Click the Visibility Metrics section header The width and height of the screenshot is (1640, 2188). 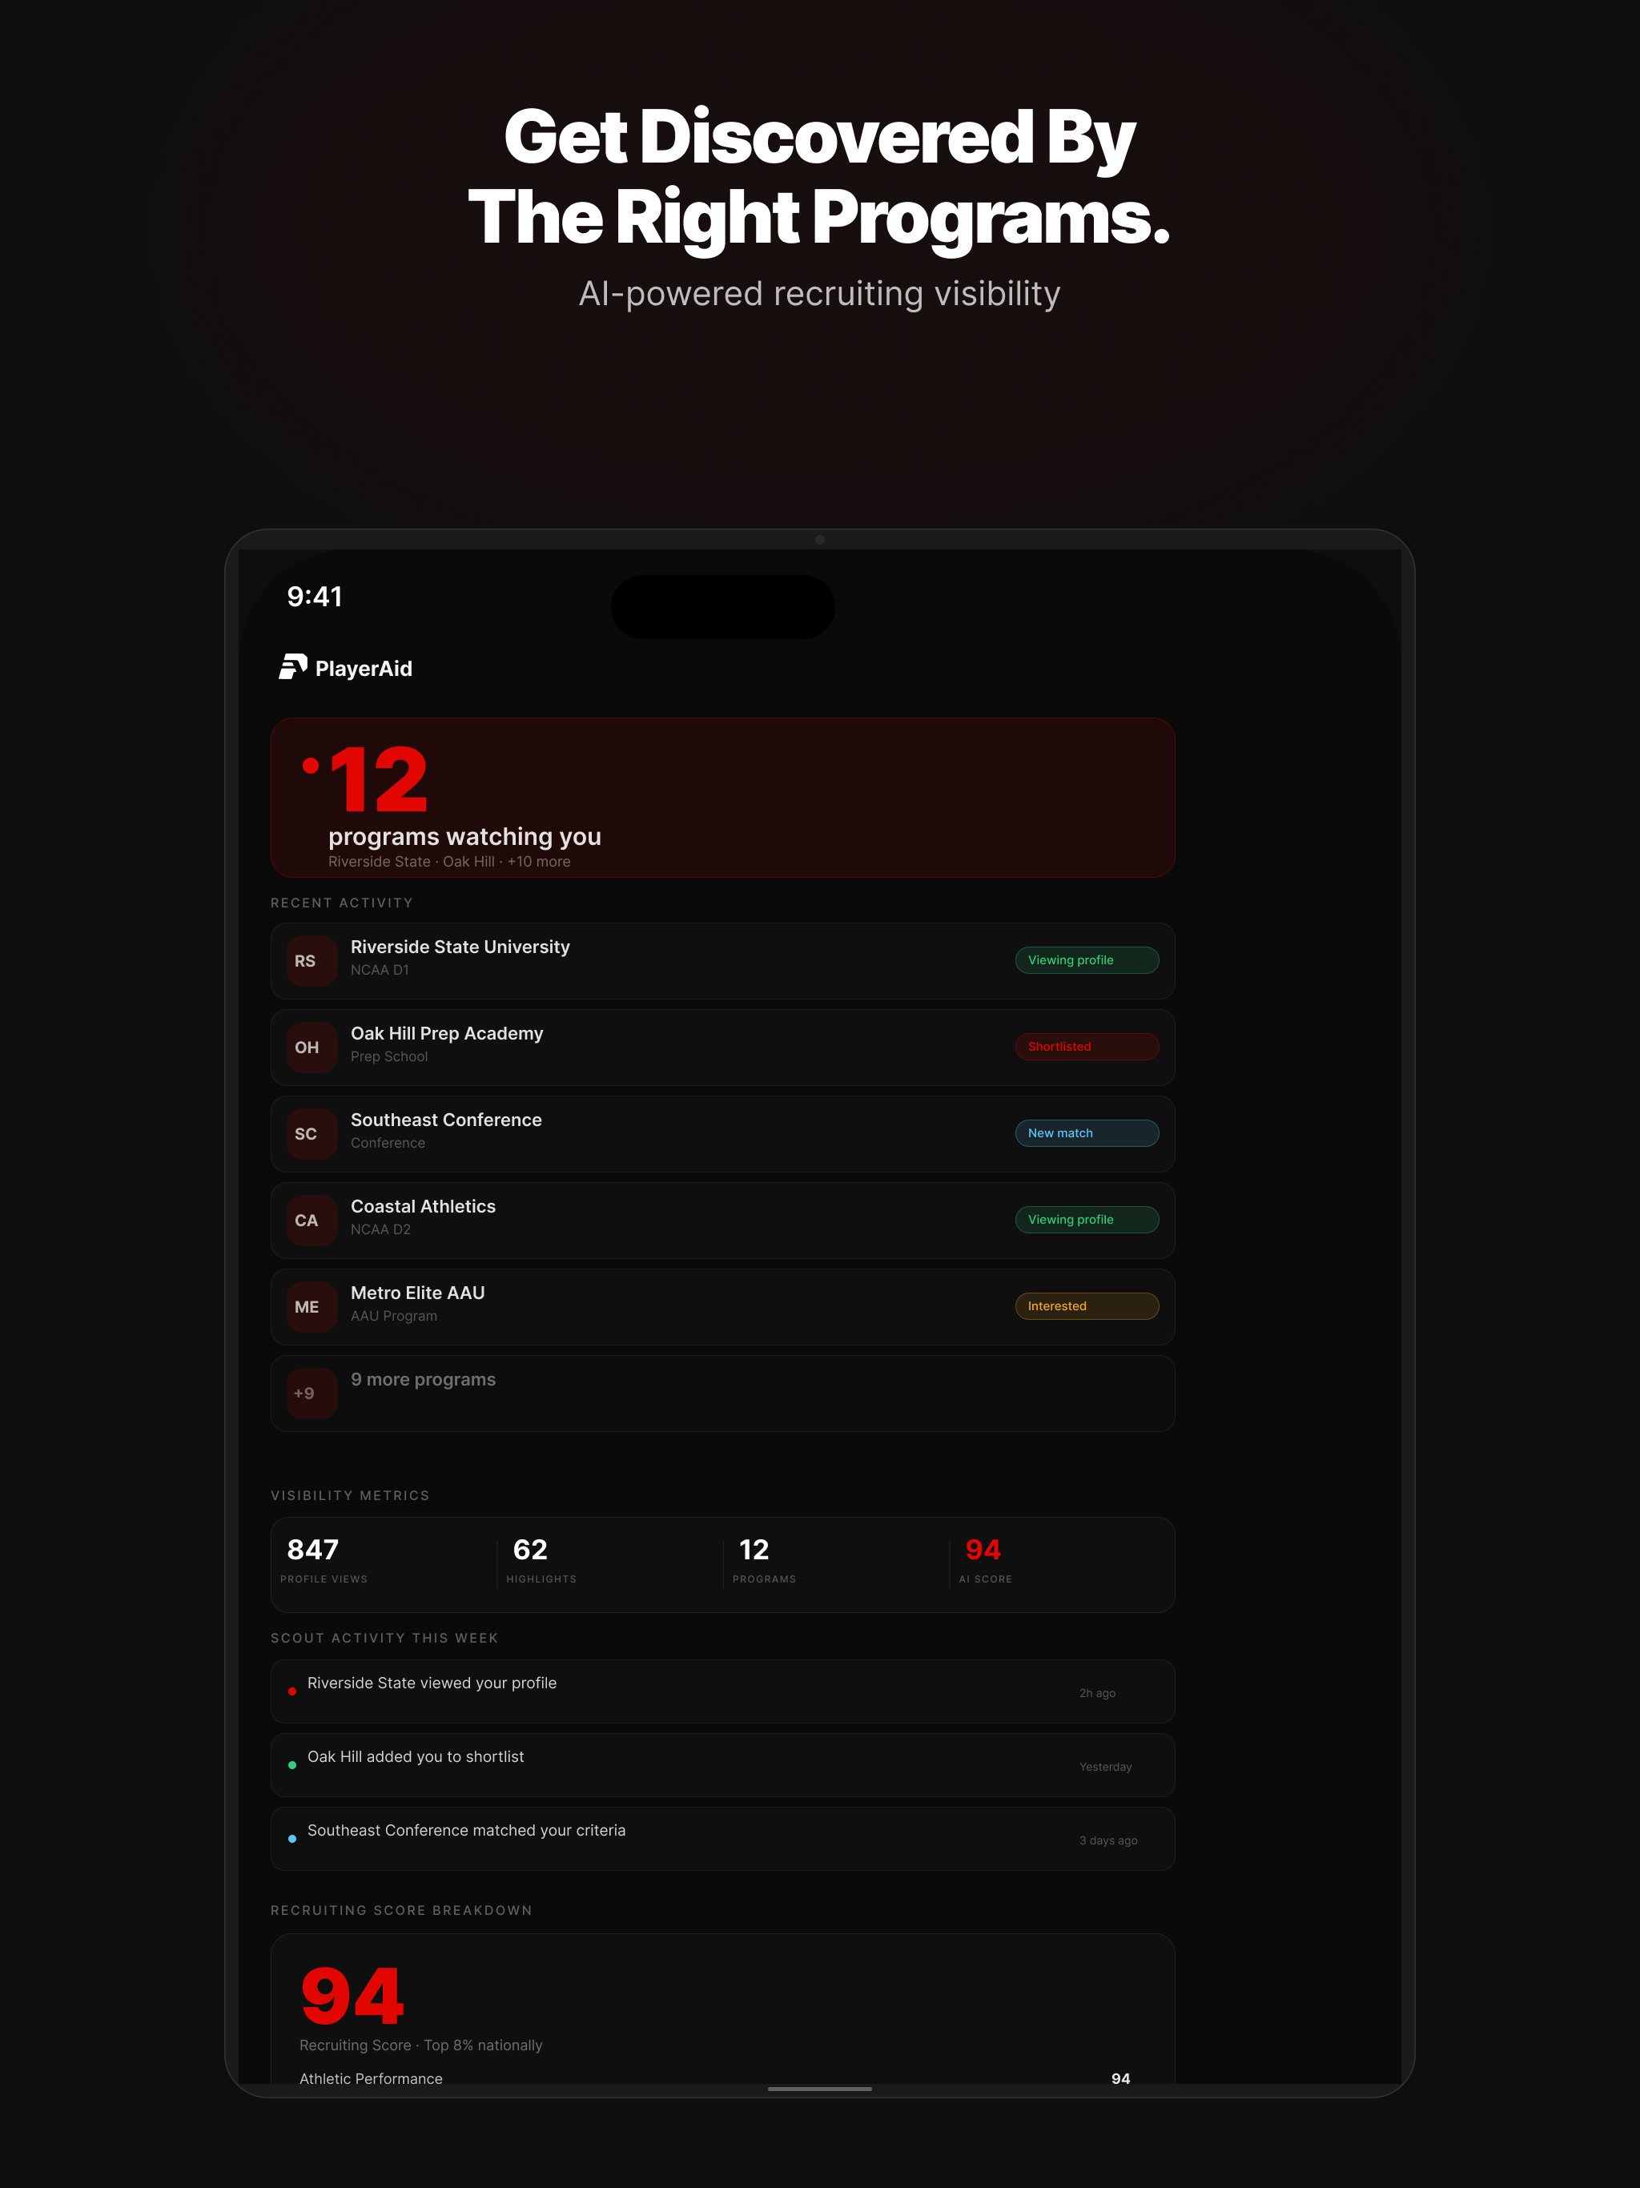350,1495
